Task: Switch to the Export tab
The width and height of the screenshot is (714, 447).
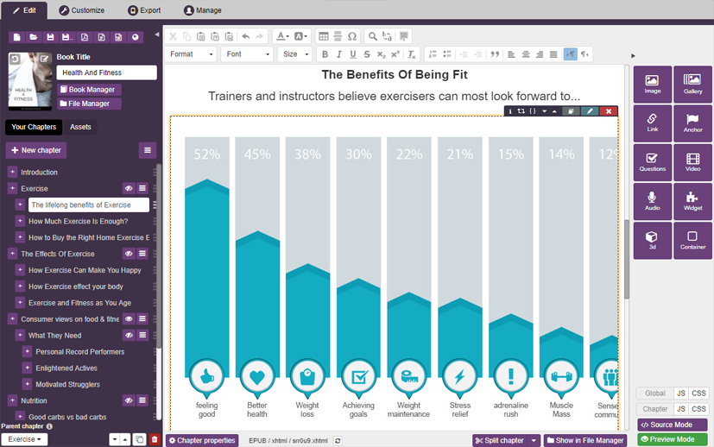Action: point(144,10)
